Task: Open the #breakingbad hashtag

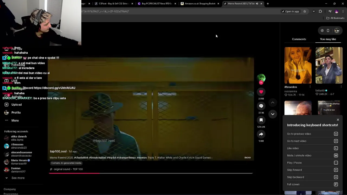Action: 97,158
